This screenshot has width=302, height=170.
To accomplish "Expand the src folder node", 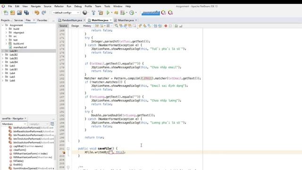I will [6, 36].
